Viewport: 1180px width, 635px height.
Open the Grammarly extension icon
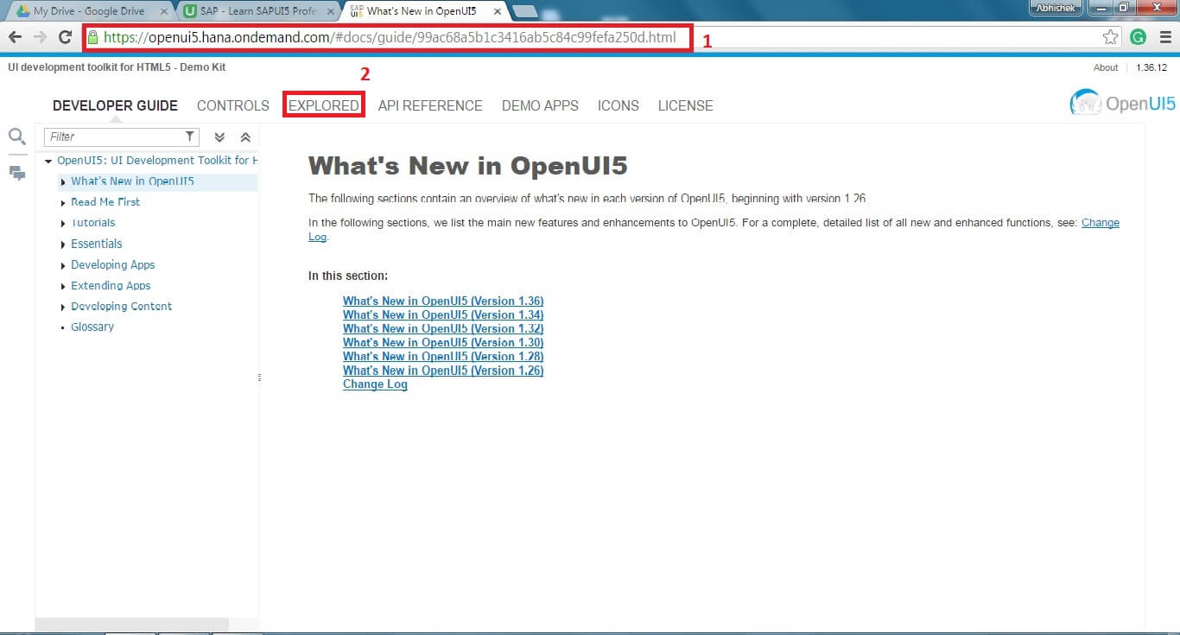coord(1138,37)
